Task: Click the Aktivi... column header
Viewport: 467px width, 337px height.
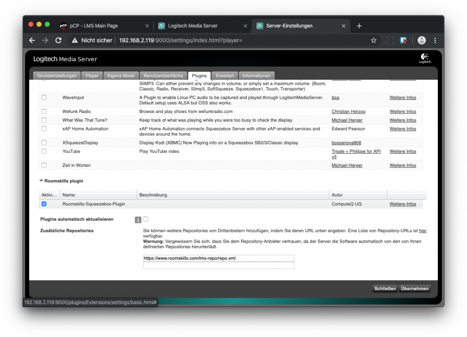Action: pos(49,195)
